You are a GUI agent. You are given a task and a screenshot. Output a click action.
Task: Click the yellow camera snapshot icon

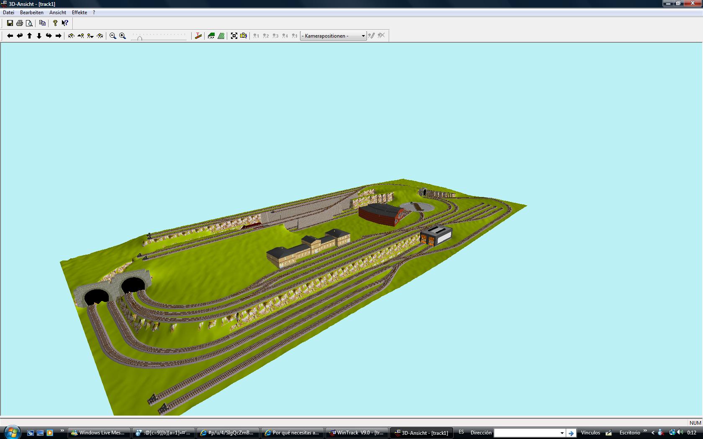pos(244,36)
